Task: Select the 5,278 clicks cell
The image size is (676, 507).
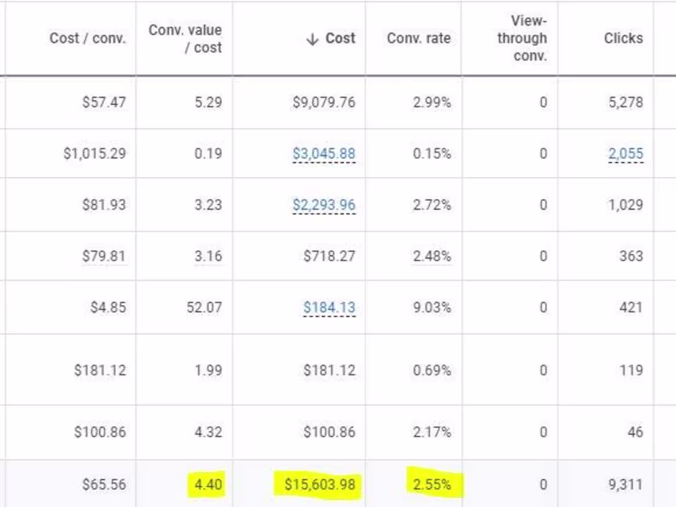Action: pyautogui.click(x=626, y=102)
